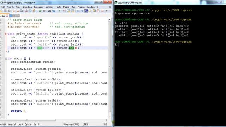Open the Encoding menu
226x127 pixels.
coord(27,7)
